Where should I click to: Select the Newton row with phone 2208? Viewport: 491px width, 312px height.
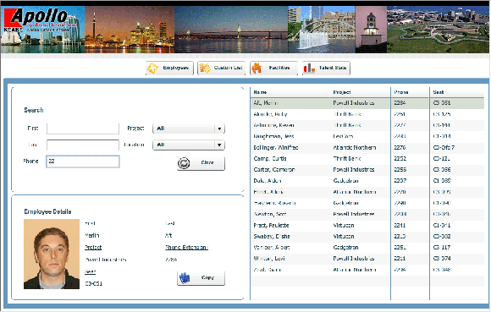click(367, 214)
